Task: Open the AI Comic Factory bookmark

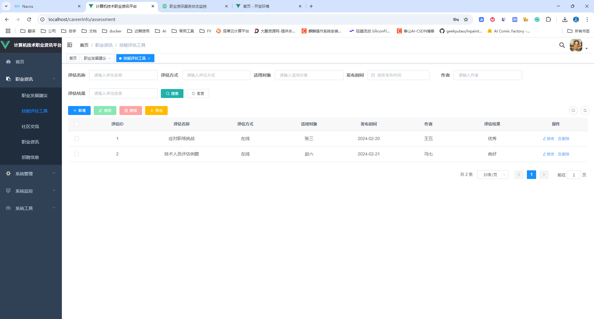Action: [x=509, y=31]
